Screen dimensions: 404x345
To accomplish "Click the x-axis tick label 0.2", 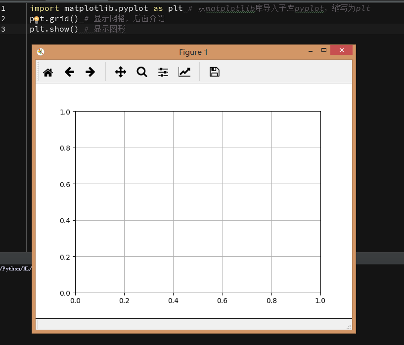I will pos(124,301).
